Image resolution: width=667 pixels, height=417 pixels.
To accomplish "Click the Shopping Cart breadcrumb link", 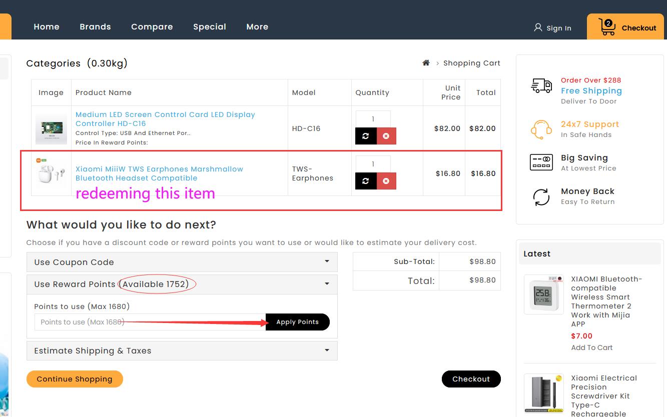I will (471, 63).
